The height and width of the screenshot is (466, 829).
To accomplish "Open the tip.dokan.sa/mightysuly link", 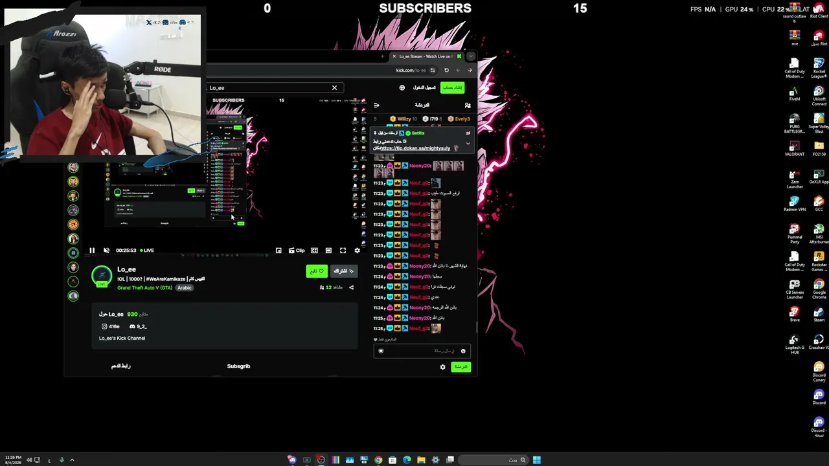I will point(414,148).
